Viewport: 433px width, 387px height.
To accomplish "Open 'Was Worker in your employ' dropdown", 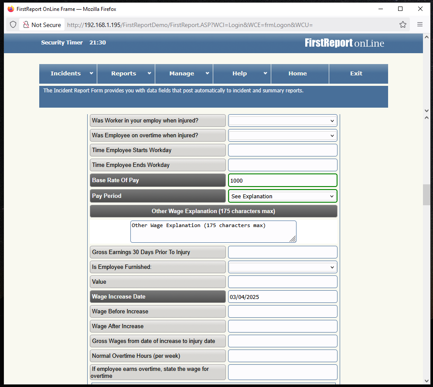I will 283,121.
